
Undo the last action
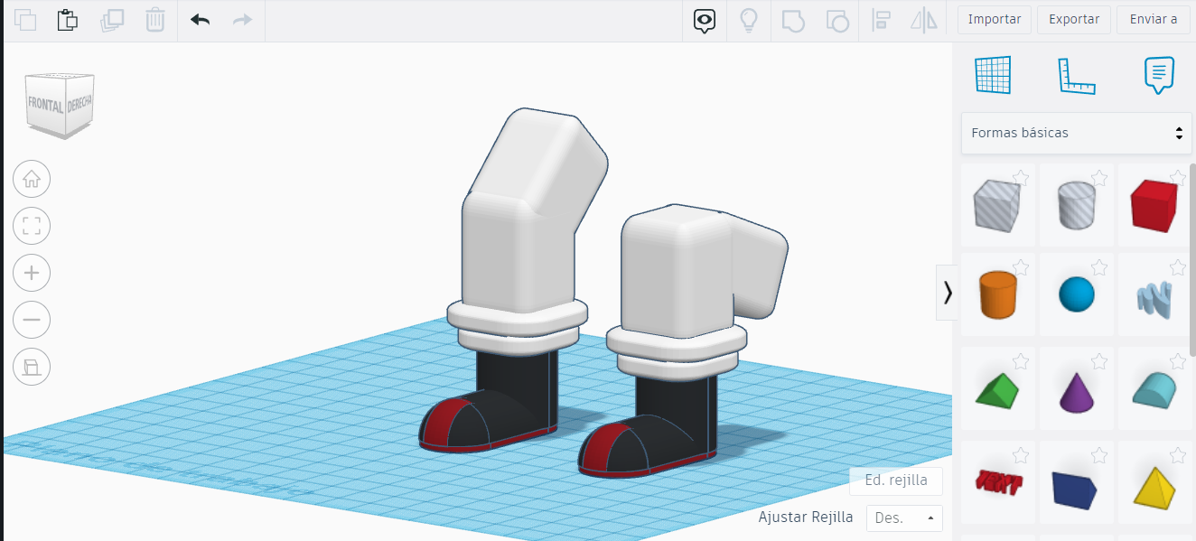coord(198,19)
